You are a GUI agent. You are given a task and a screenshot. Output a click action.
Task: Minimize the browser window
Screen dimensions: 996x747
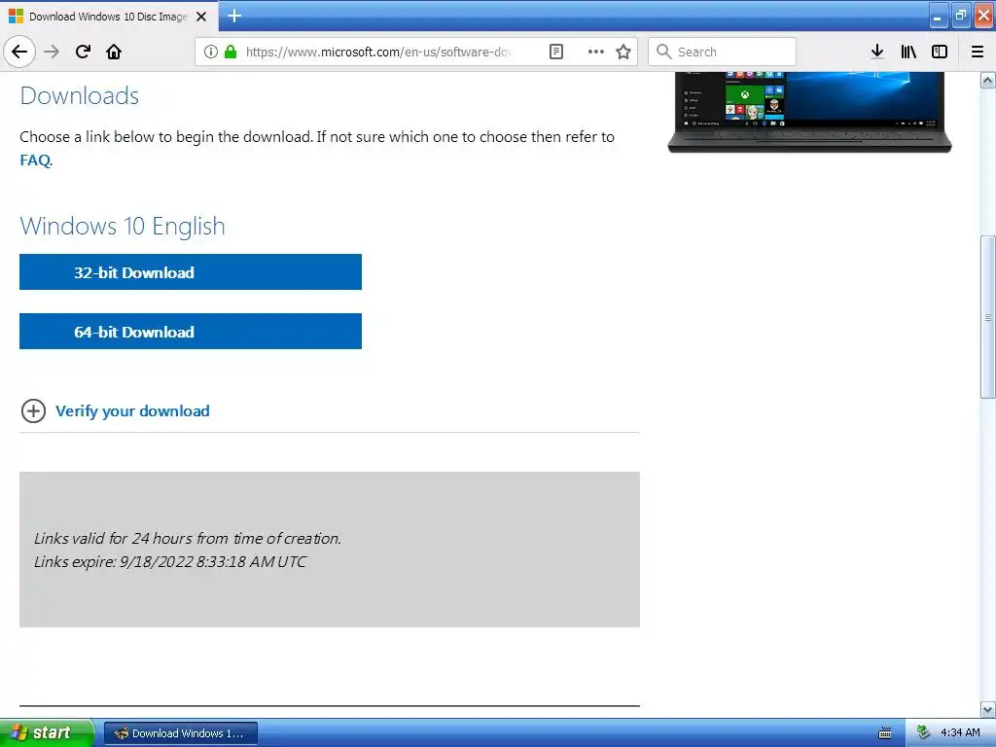pos(938,17)
